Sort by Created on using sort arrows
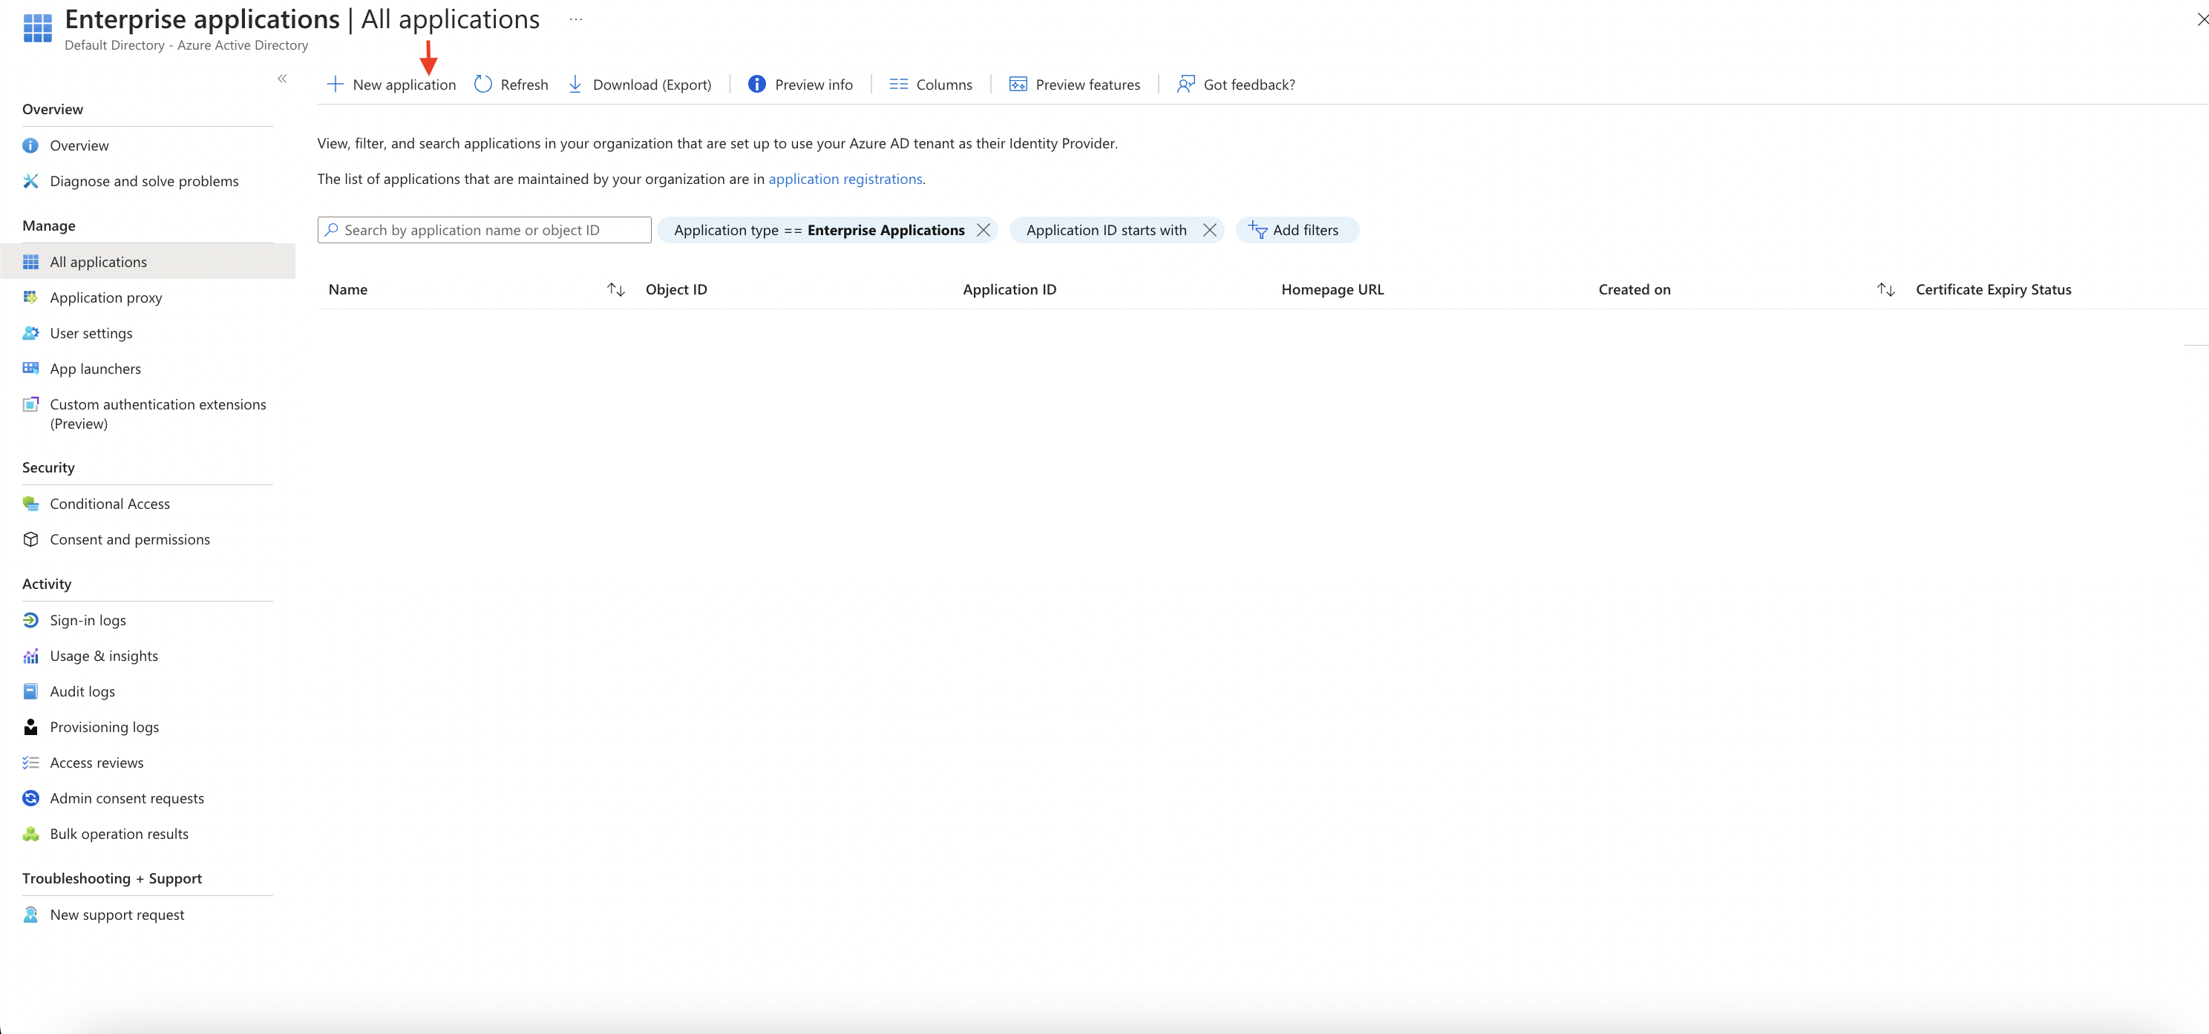Viewport: 2209px width, 1034px height. [1885, 289]
